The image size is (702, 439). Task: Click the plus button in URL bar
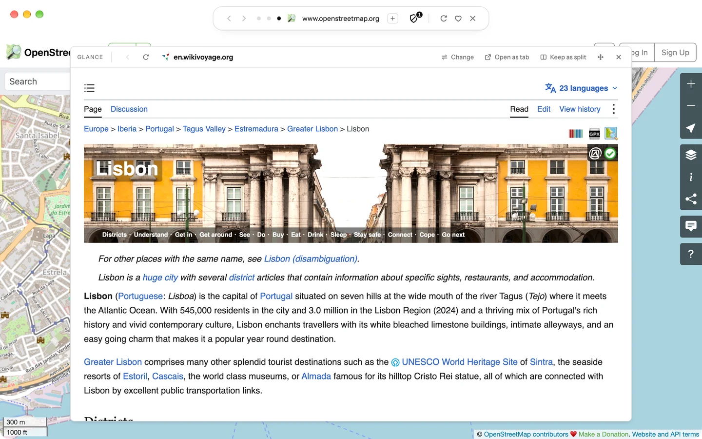(x=392, y=19)
